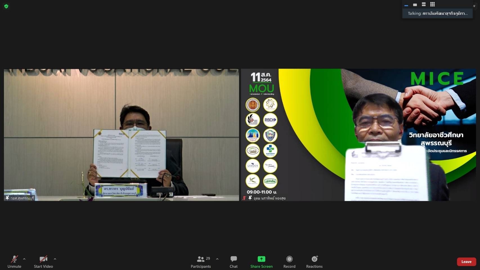Select the right participant video with MICE background
This screenshot has height=270, width=480.
[x=358, y=135]
